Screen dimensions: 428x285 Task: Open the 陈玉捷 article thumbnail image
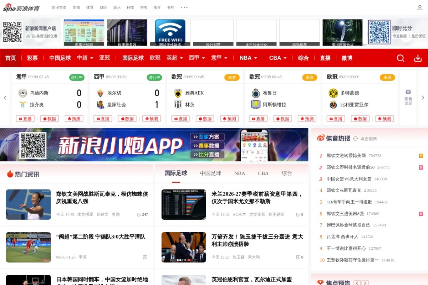(x=184, y=247)
